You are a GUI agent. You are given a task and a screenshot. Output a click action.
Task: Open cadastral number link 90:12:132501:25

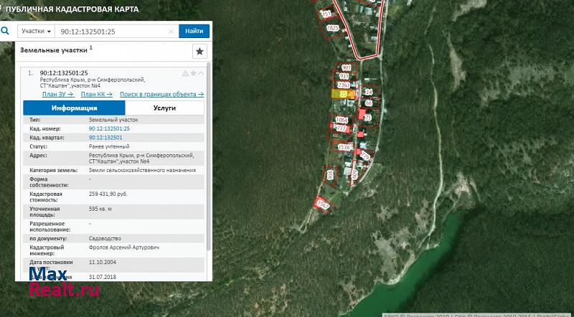point(109,128)
